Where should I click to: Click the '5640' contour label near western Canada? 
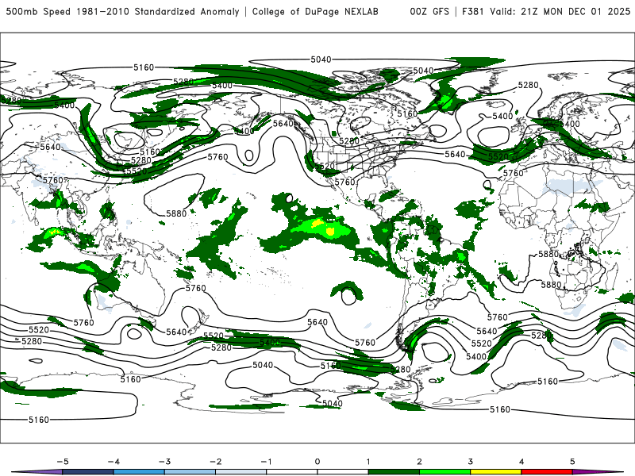pos(283,123)
